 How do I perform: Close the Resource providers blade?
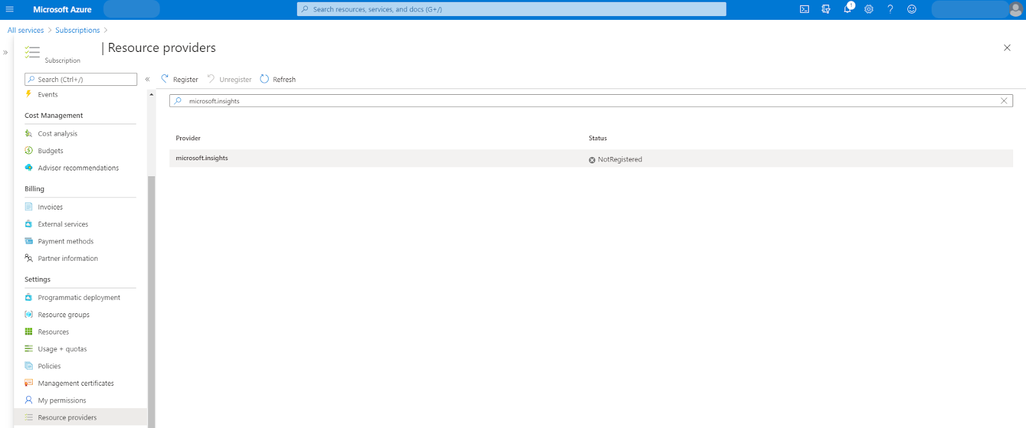pyautogui.click(x=1007, y=48)
